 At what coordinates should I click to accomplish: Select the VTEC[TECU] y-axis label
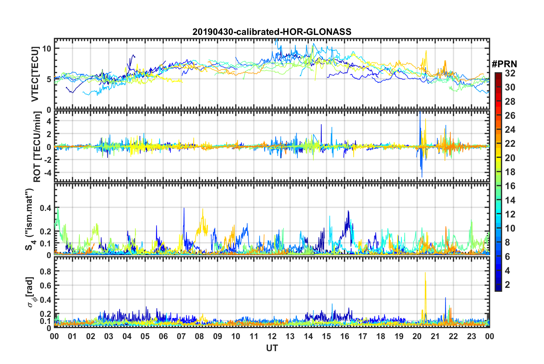tap(35, 74)
